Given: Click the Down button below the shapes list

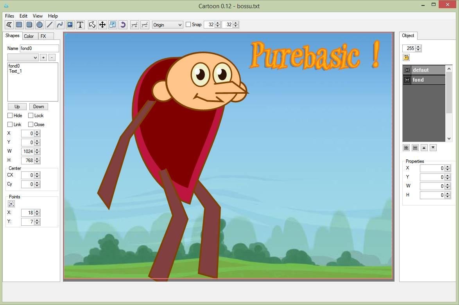Looking at the screenshot, I should pyautogui.click(x=38, y=106).
